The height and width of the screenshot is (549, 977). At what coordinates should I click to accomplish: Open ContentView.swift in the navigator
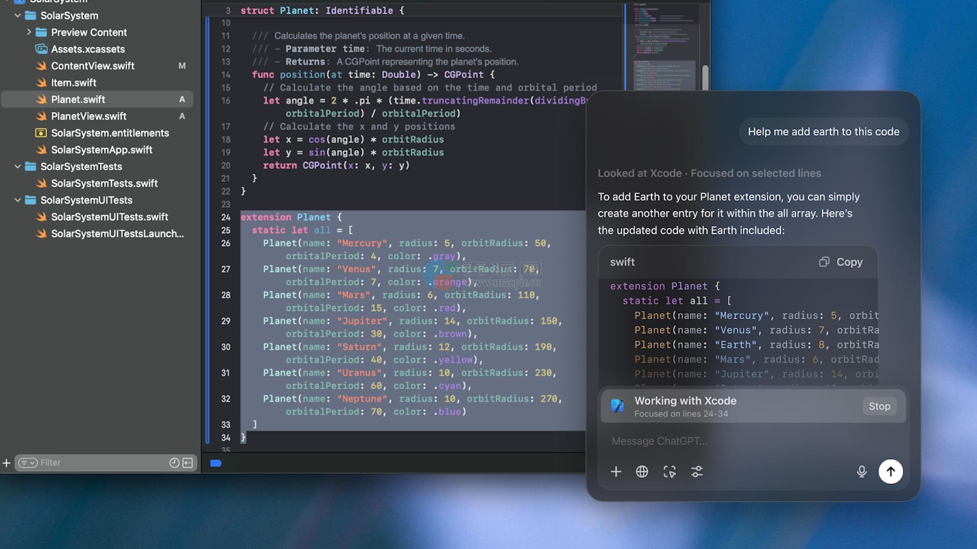click(x=93, y=66)
